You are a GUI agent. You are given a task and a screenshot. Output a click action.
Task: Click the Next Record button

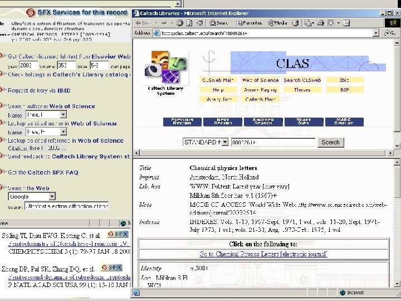click(x=223, y=122)
